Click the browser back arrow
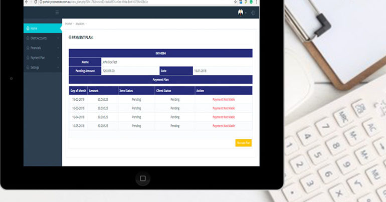 (x=27, y=2)
